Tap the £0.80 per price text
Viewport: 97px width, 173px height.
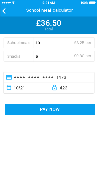point(83,56)
